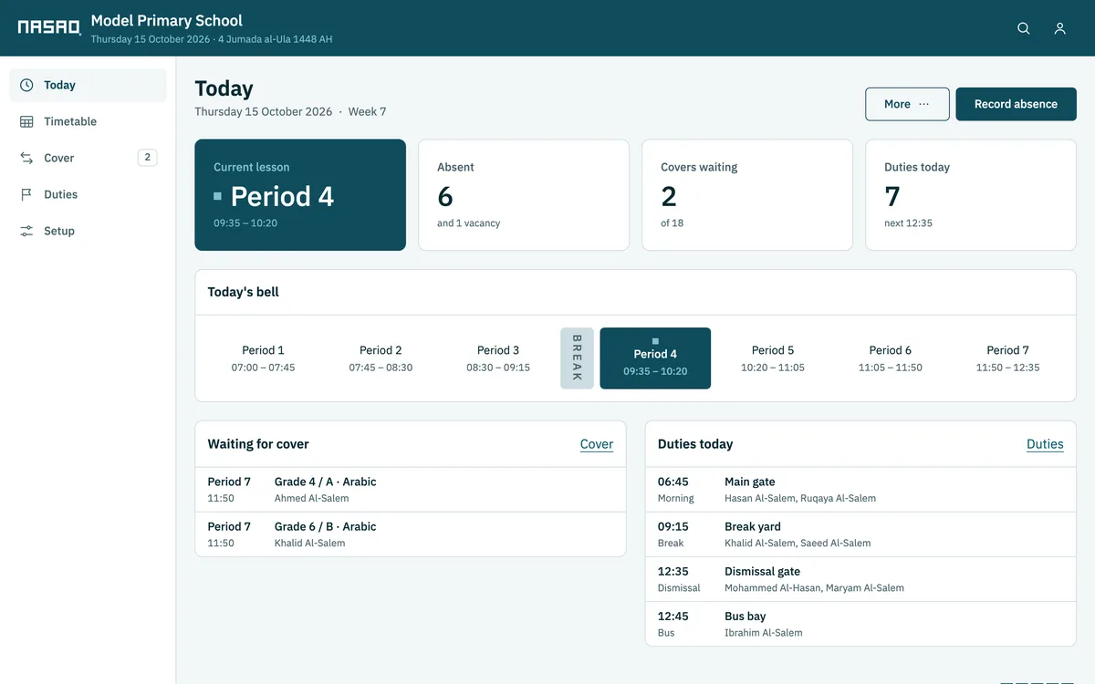Open Grade 6 / B · Arabic cover row
The height and width of the screenshot is (684, 1095).
pos(411,534)
